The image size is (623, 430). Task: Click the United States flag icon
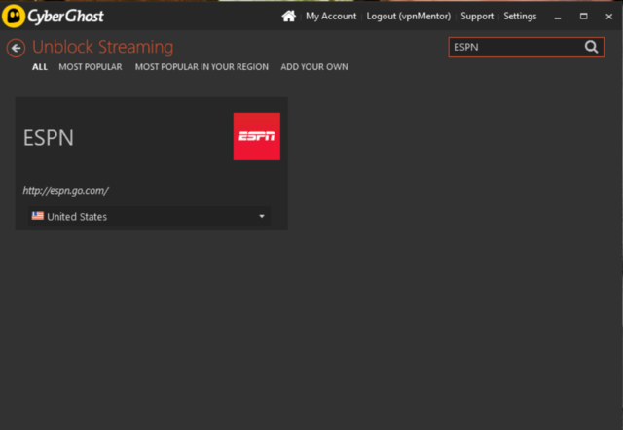(x=38, y=216)
